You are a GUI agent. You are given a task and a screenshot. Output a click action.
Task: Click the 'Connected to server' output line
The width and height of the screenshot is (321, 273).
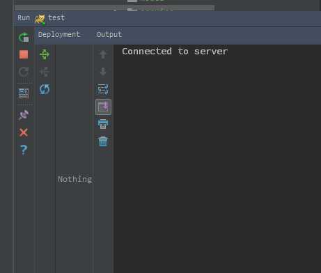175,52
